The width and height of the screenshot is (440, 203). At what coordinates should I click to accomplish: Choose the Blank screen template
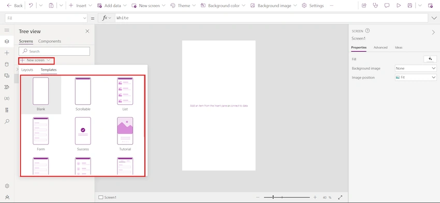[x=41, y=95]
